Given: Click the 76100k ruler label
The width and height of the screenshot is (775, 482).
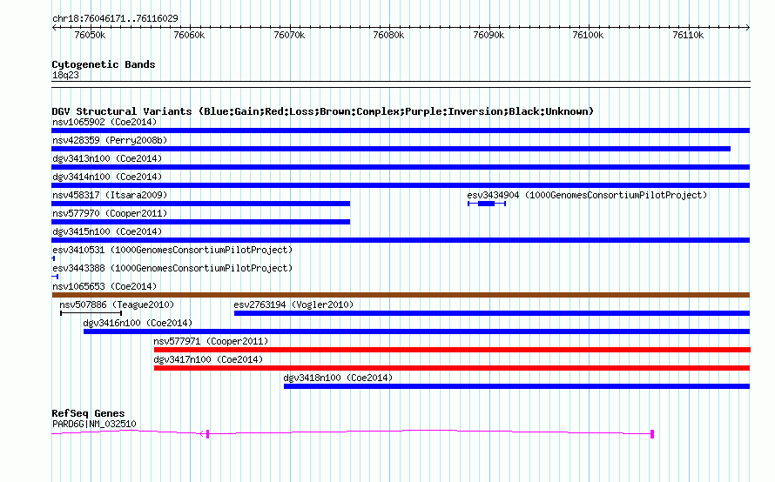Looking at the screenshot, I should click(588, 35).
